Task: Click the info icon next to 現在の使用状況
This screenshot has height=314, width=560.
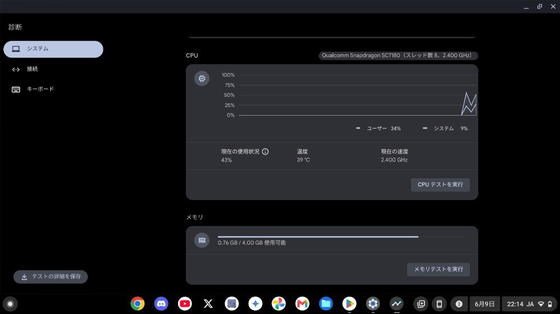Action: [265, 151]
